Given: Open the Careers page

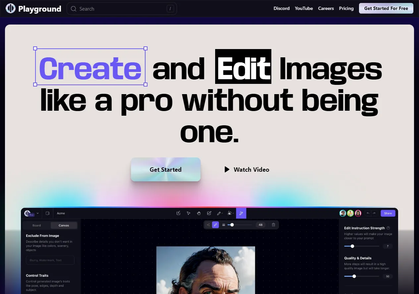Looking at the screenshot, I should coord(326,8).
